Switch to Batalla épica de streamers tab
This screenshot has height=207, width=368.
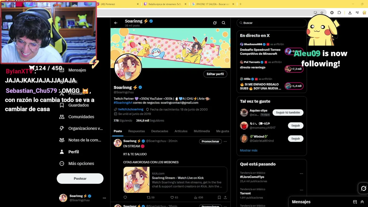click(165, 4)
